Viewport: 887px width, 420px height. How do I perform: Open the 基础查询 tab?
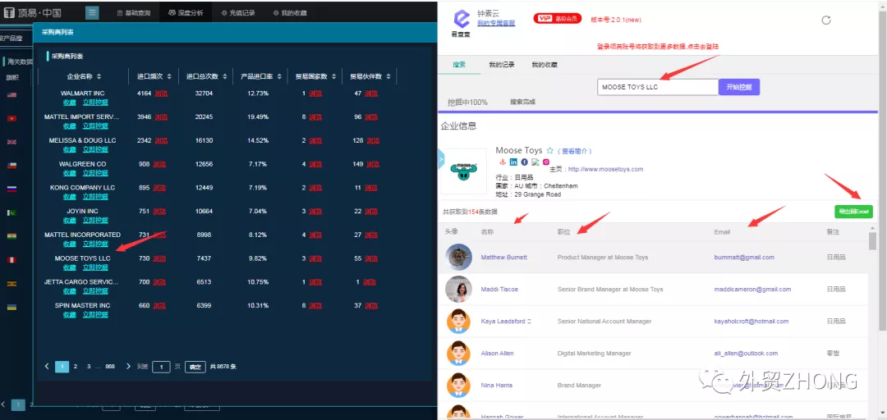click(134, 12)
